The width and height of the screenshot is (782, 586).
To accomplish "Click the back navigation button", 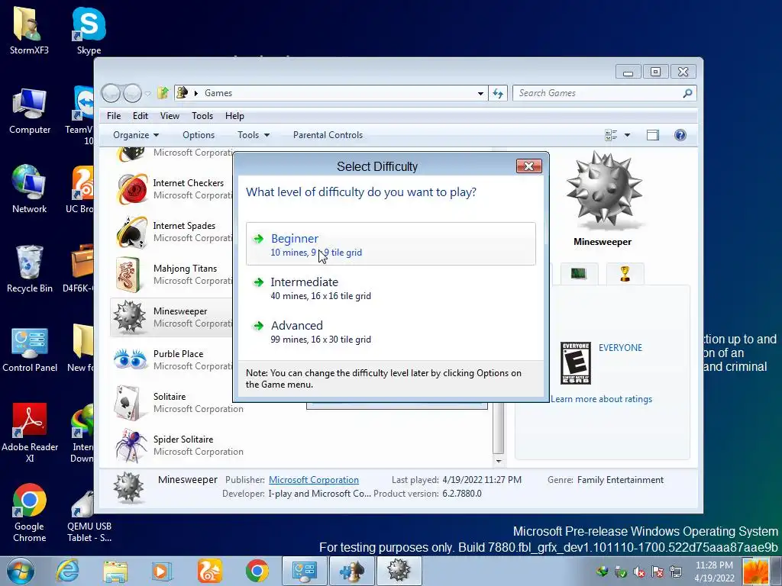I will click(111, 93).
